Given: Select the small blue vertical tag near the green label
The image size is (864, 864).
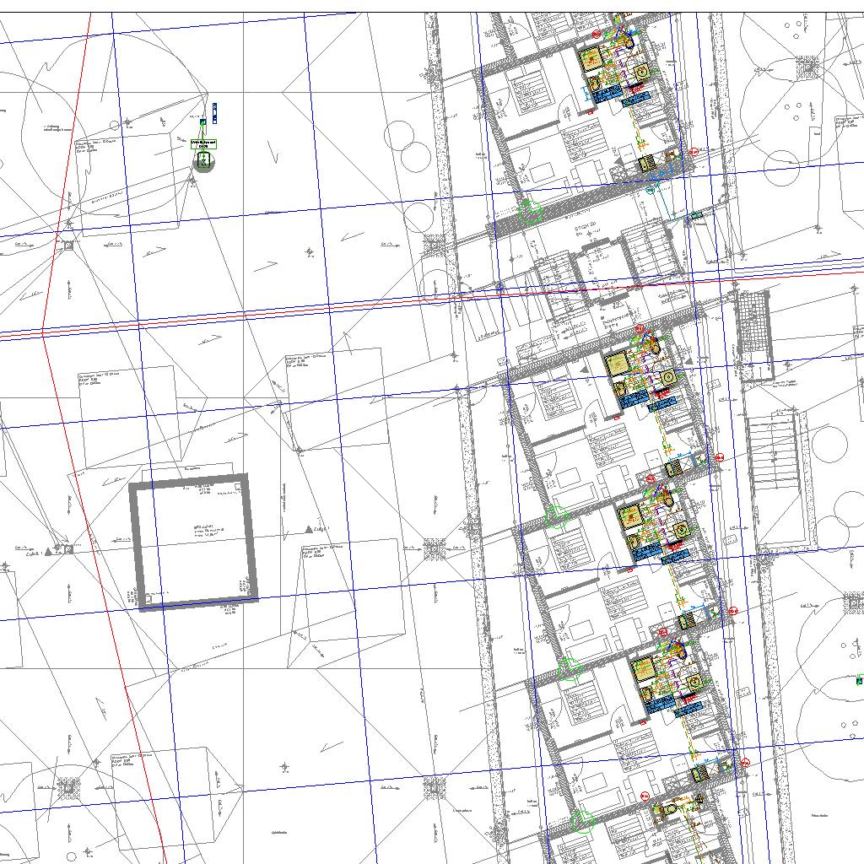Looking at the screenshot, I should [x=214, y=112].
